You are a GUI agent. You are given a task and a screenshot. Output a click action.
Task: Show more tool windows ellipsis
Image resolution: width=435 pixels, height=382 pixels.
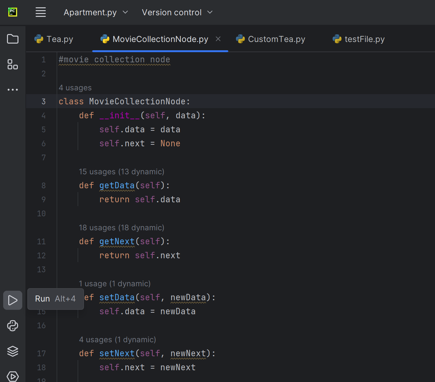(x=13, y=90)
